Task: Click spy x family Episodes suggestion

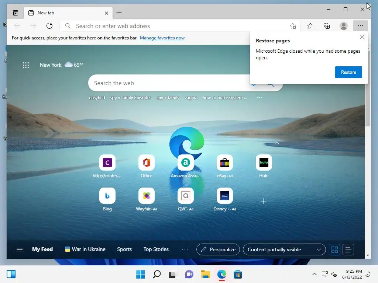Action: pyautogui.click(x=131, y=98)
